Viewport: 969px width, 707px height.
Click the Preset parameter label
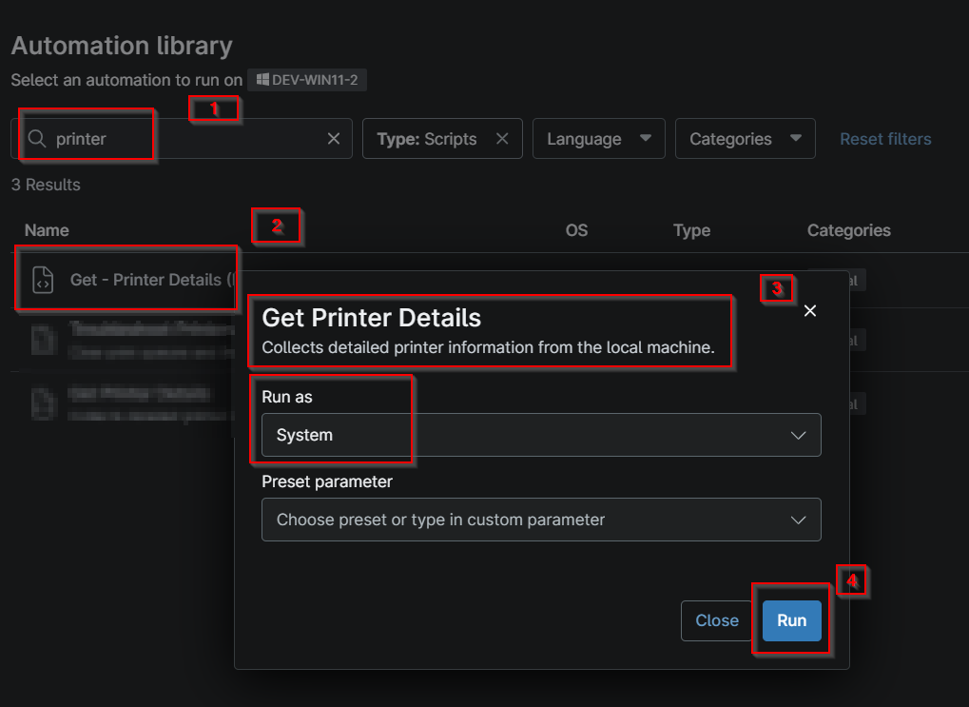click(327, 481)
